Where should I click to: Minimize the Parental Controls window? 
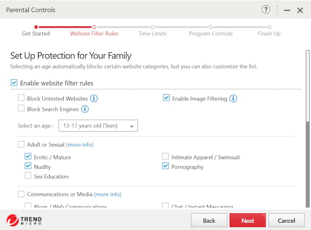(287, 10)
